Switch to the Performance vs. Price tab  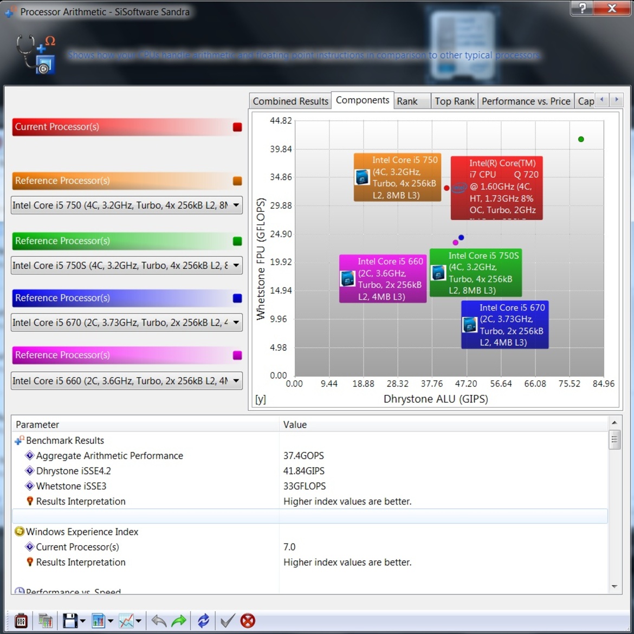point(526,101)
